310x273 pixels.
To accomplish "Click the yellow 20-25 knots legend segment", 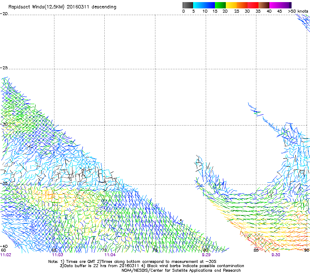I will (x=231, y=5).
